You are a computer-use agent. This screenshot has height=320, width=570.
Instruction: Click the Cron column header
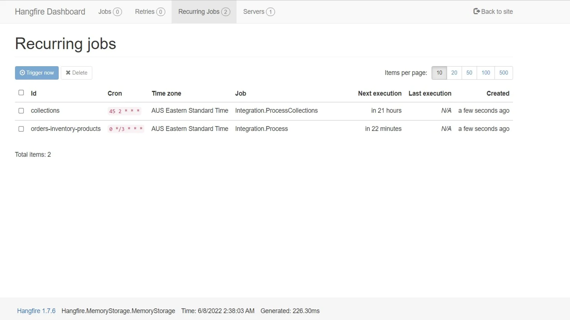pyautogui.click(x=115, y=94)
